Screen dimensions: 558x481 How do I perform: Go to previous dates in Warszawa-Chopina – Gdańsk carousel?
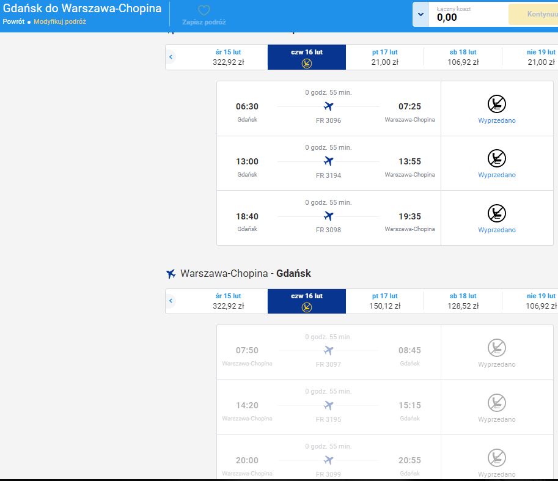tap(171, 301)
